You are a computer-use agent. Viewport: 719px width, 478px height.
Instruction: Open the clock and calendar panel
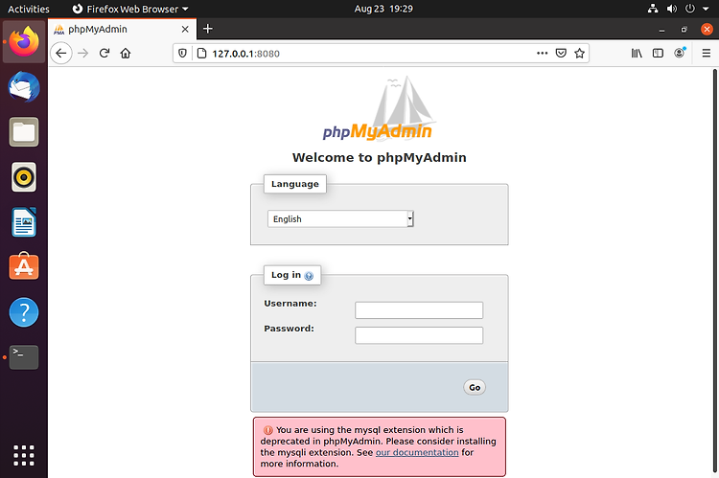pos(383,9)
